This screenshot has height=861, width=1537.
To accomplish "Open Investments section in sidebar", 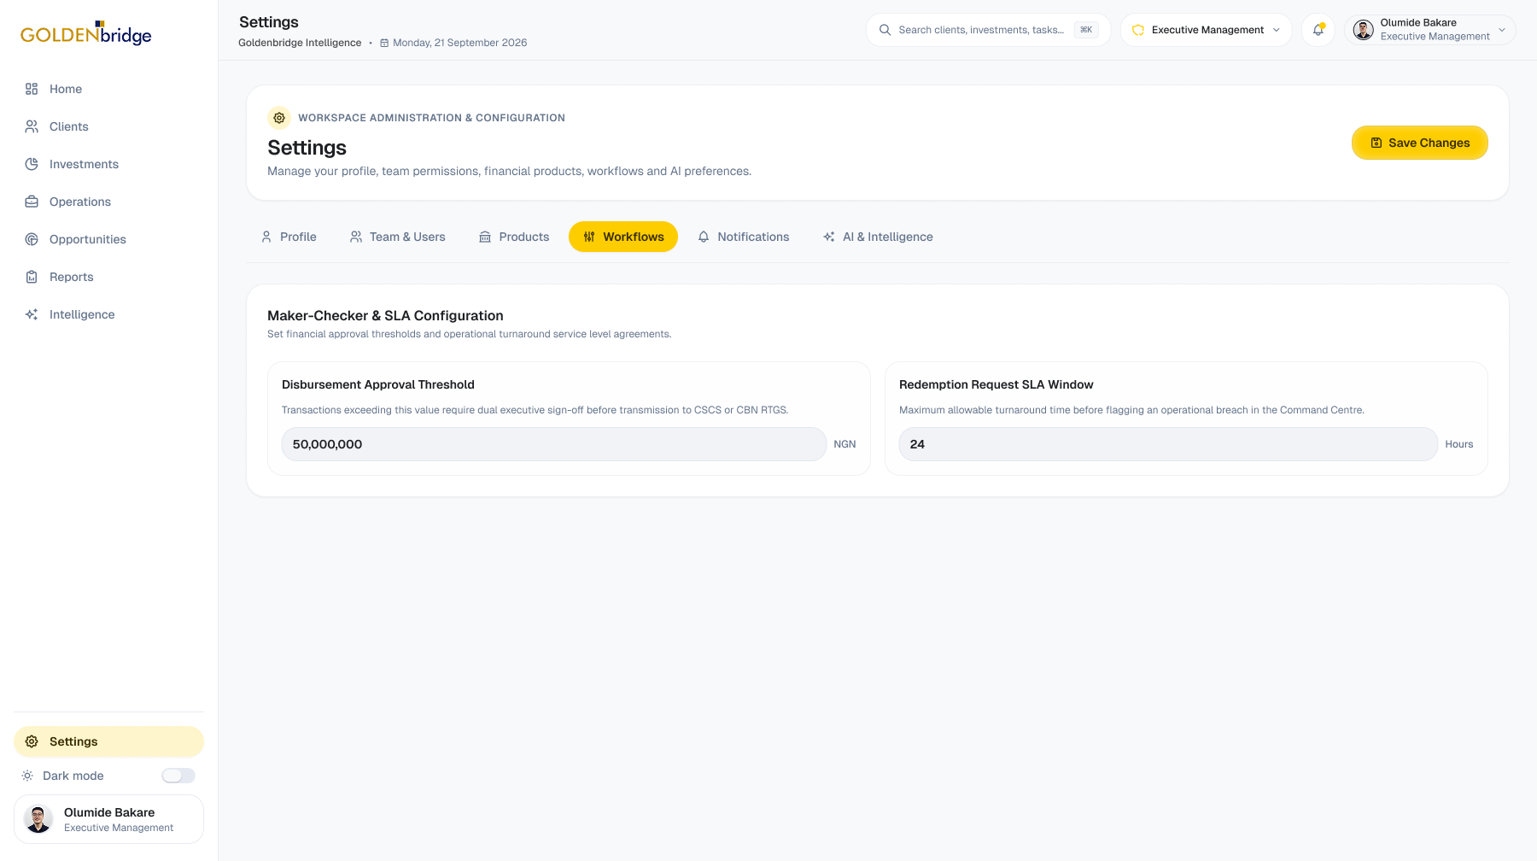I will pyautogui.click(x=108, y=164).
